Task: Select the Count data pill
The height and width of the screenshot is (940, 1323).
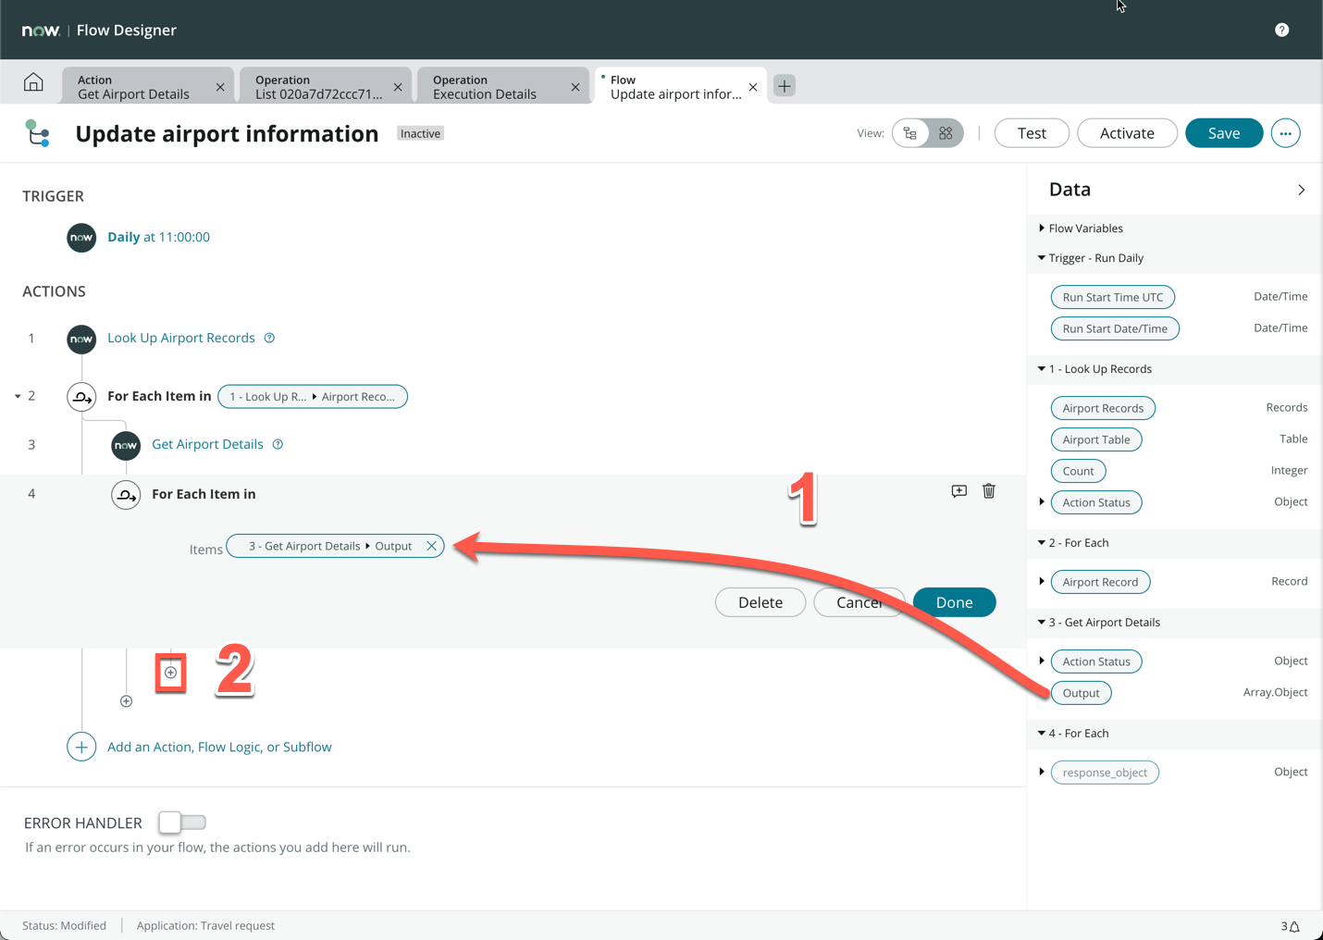Action: click(x=1078, y=471)
